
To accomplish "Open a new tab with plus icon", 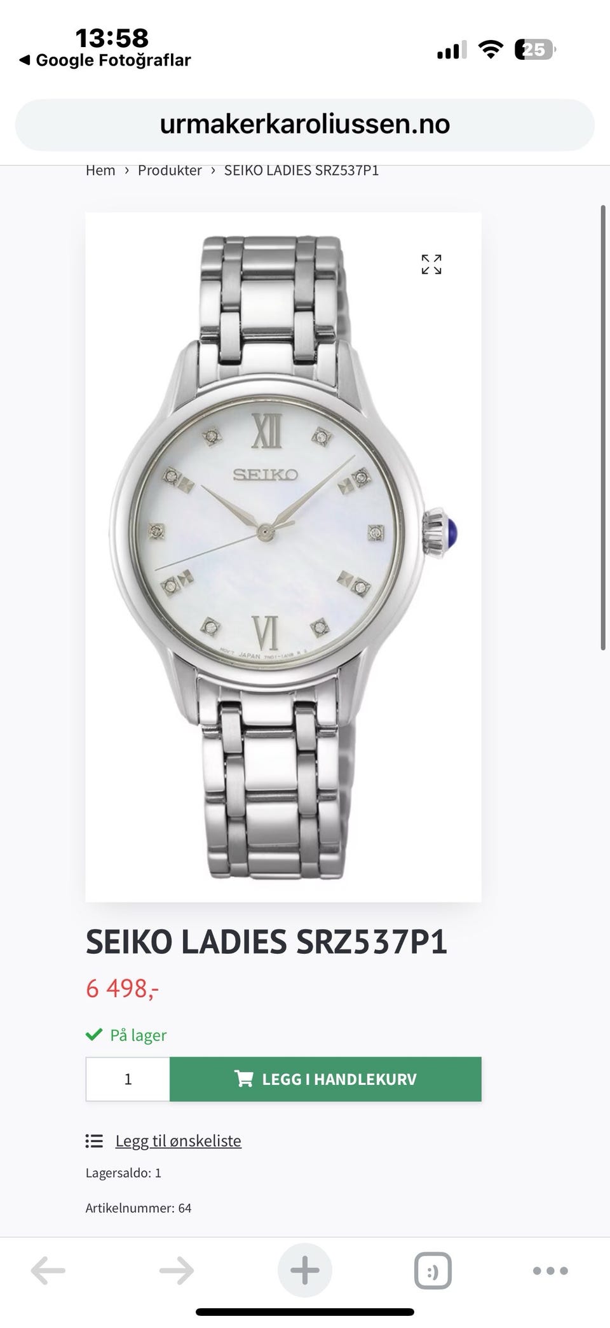I will 305,1270.
